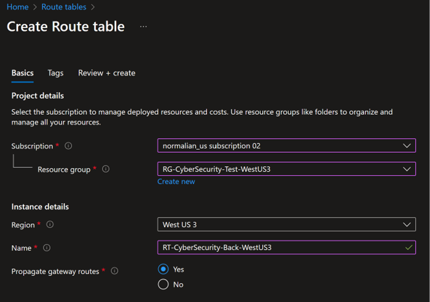Select No for Propagate gateway routes
This screenshot has height=302, width=430.
pos(163,284)
